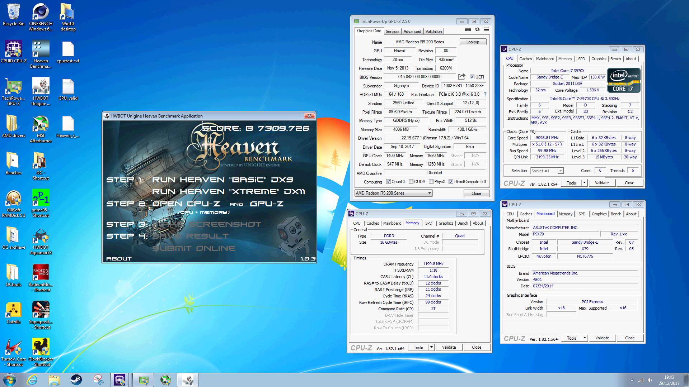Toggle the DirectCompute 5.0 checkbox
Viewport: 689px width, 387px height.
point(451,182)
